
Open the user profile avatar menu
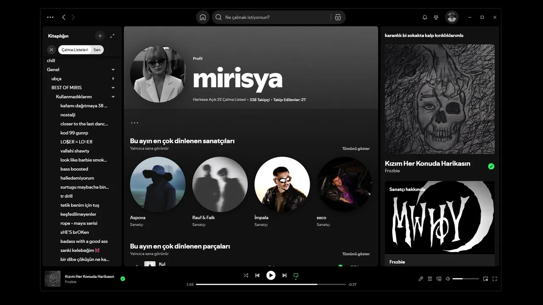(452, 17)
